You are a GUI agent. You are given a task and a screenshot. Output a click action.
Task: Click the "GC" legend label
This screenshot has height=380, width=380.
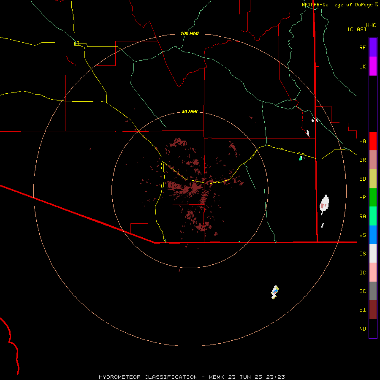[362, 291]
